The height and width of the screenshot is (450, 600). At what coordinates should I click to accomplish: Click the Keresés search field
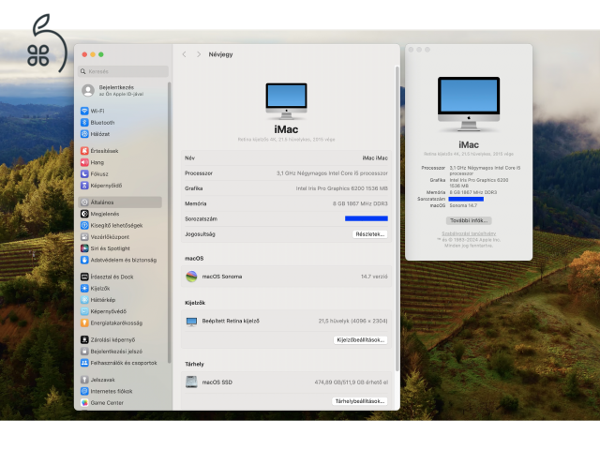point(123,71)
